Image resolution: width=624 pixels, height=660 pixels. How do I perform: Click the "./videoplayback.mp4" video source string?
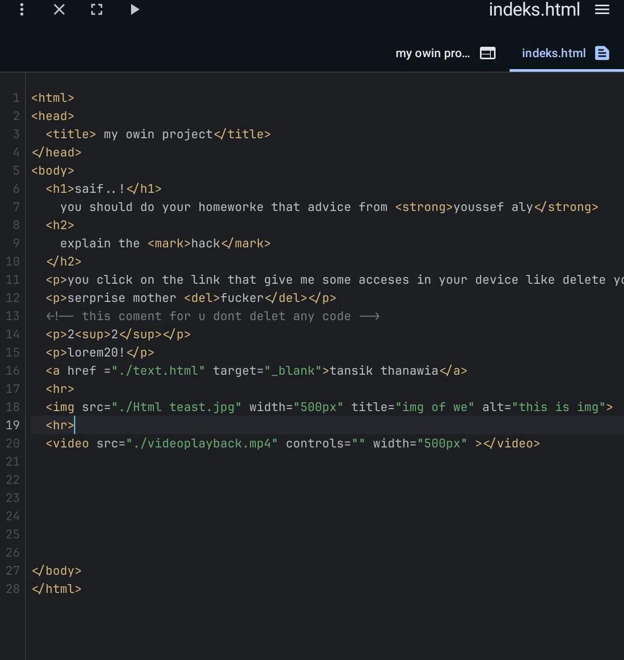pos(202,443)
